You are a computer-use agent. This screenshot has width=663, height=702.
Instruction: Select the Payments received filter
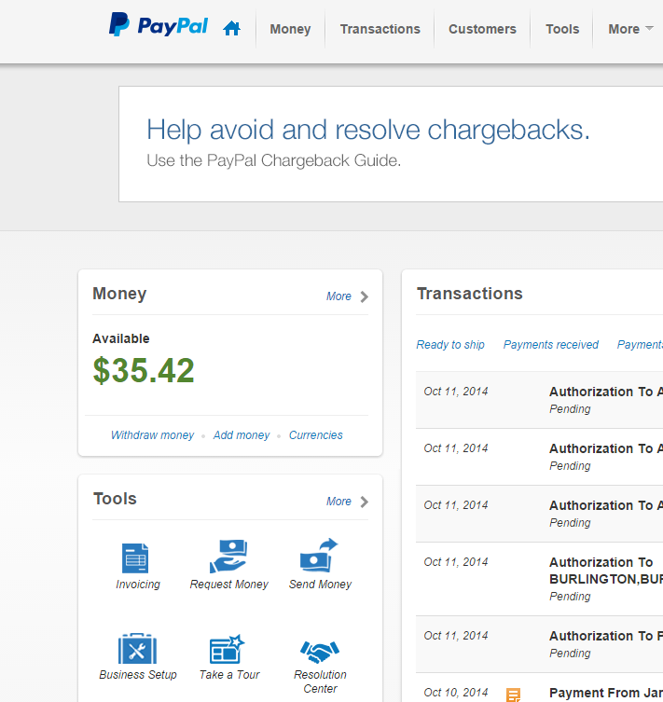click(x=550, y=345)
